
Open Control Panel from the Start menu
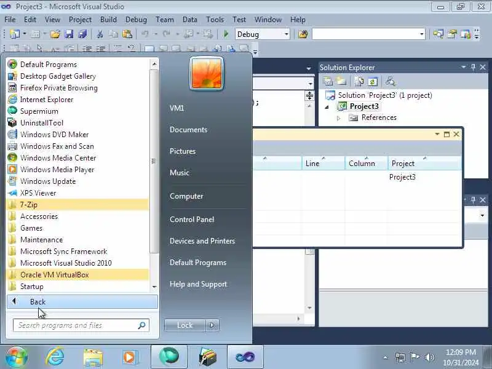click(192, 220)
